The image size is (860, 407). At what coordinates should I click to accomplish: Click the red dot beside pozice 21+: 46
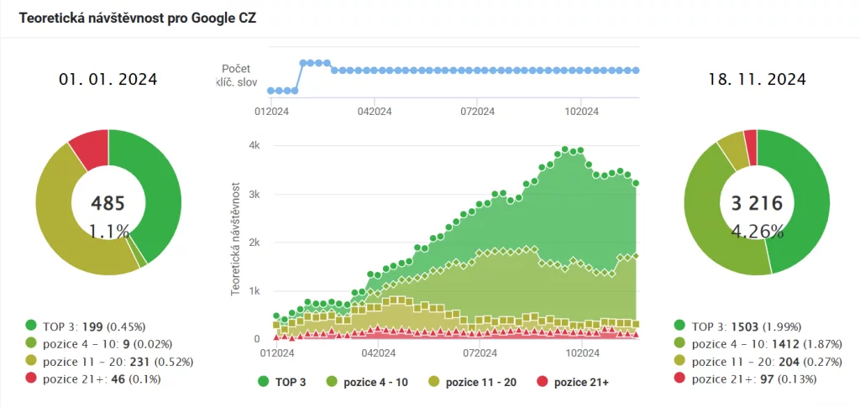click(32, 379)
